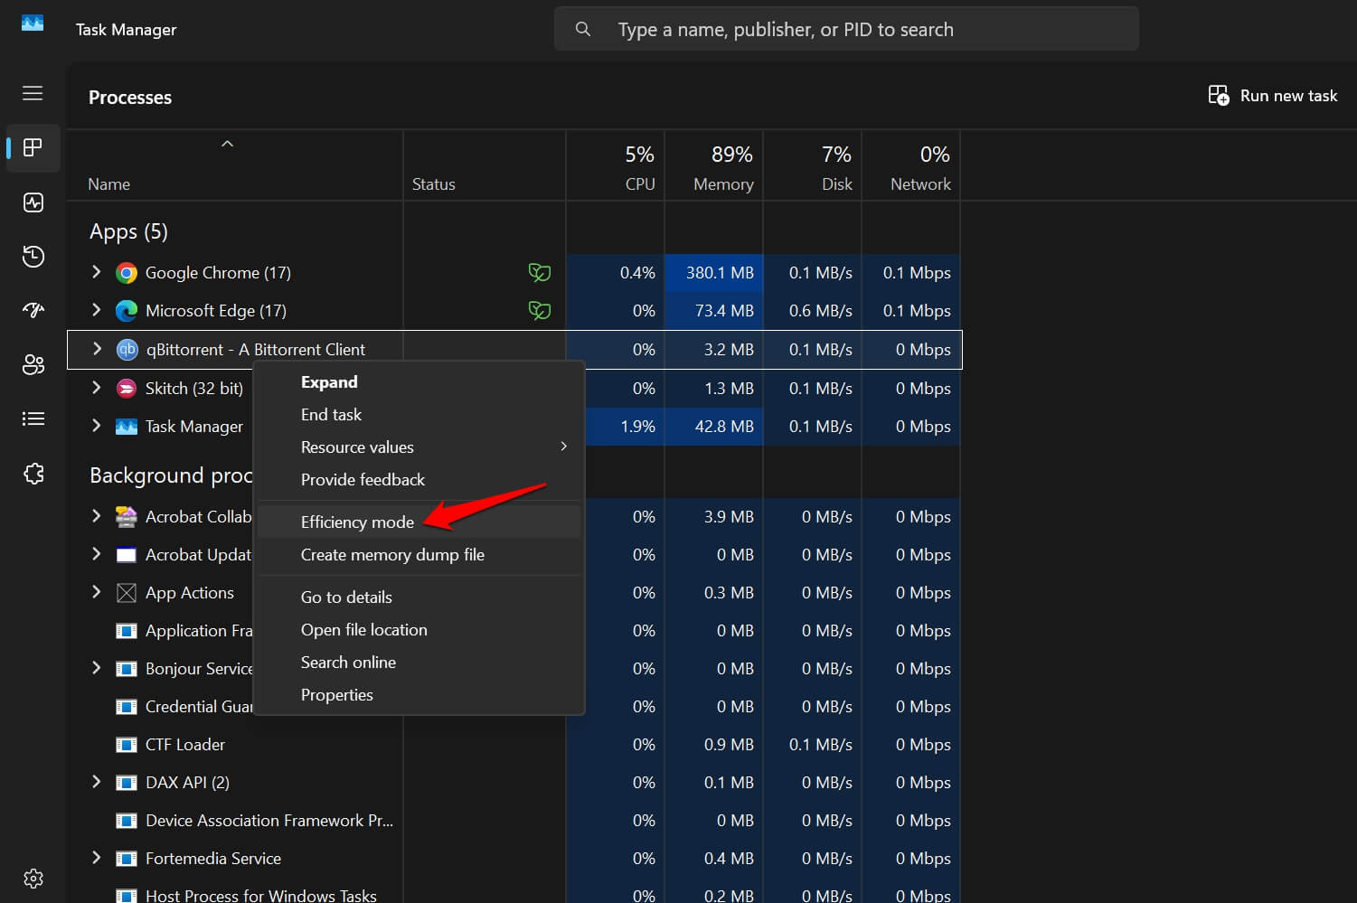1357x903 pixels.
Task: Click the Processes page heading
Action: (x=130, y=98)
